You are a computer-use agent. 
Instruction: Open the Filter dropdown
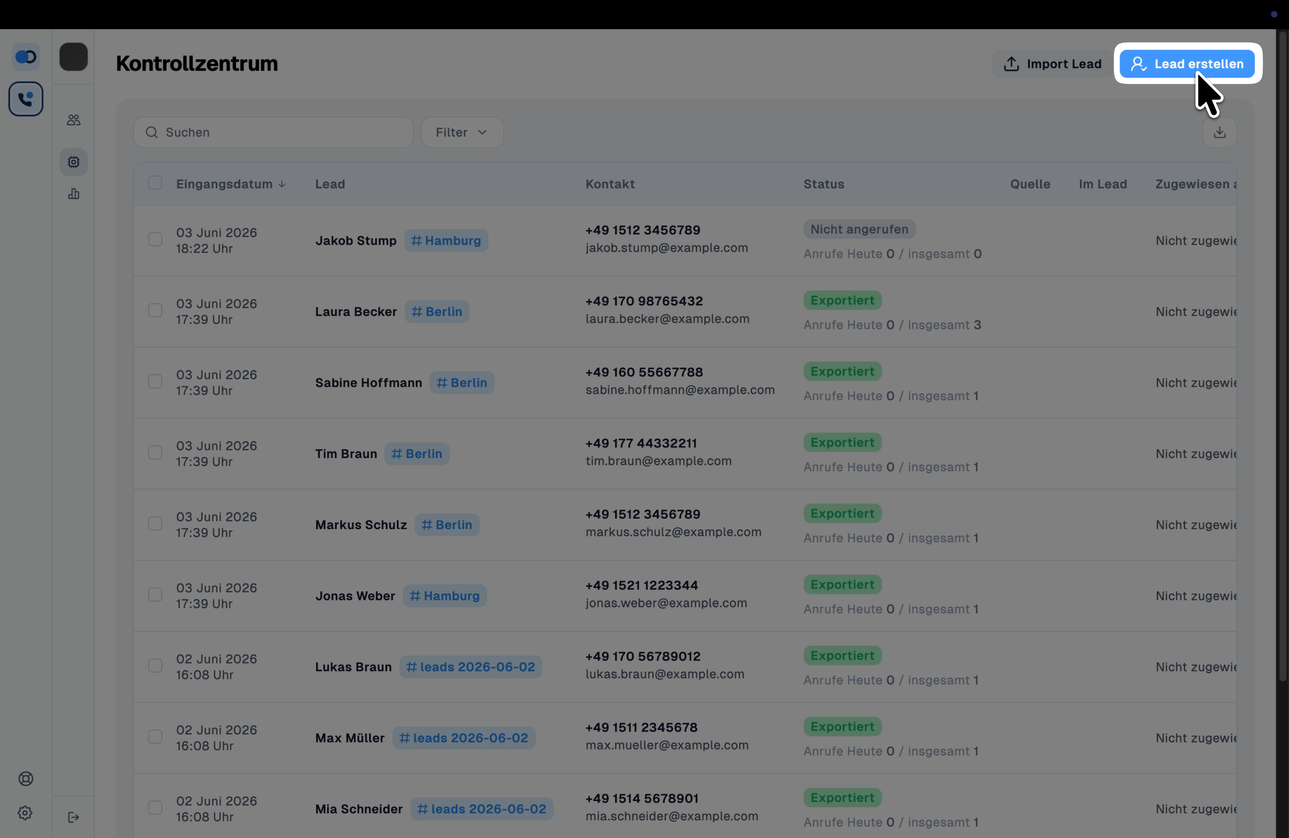[x=462, y=132]
